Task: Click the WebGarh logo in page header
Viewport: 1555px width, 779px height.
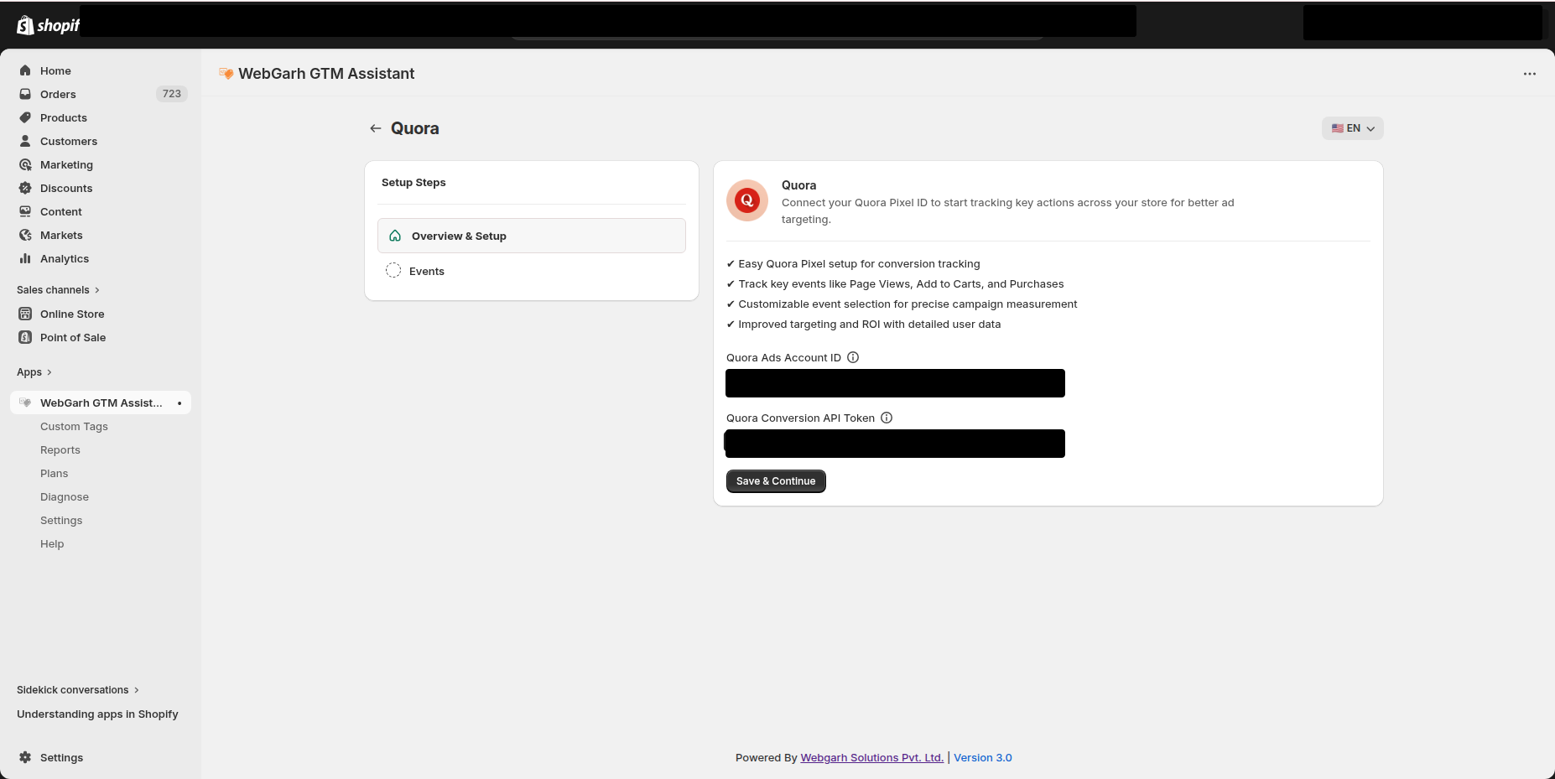Action: [226, 74]
